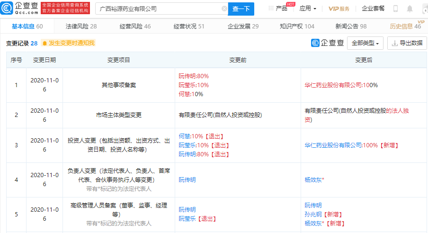The width and height of the screenshot is (428, 233).
Task: Open 阮传明 in row 5 变更后
Action: (x=313, y=205)
